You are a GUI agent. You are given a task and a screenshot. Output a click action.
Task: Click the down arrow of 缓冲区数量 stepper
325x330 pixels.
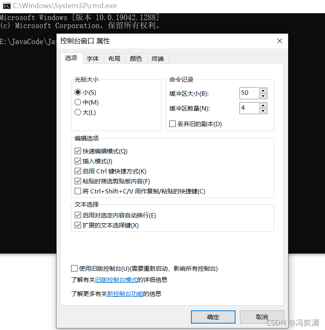coord(263,111)
